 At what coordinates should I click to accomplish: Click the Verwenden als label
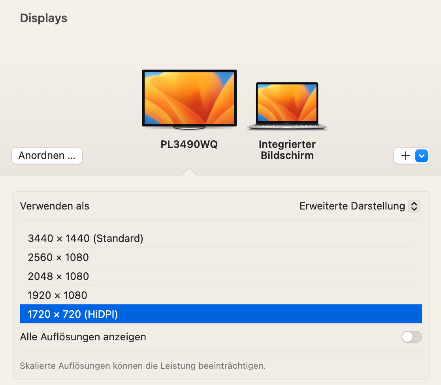point(55,206)
